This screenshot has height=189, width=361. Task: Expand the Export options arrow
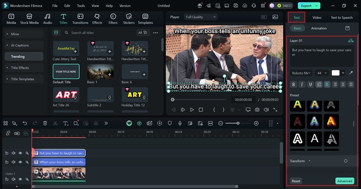pyautogui.click(x=317, y=6)
